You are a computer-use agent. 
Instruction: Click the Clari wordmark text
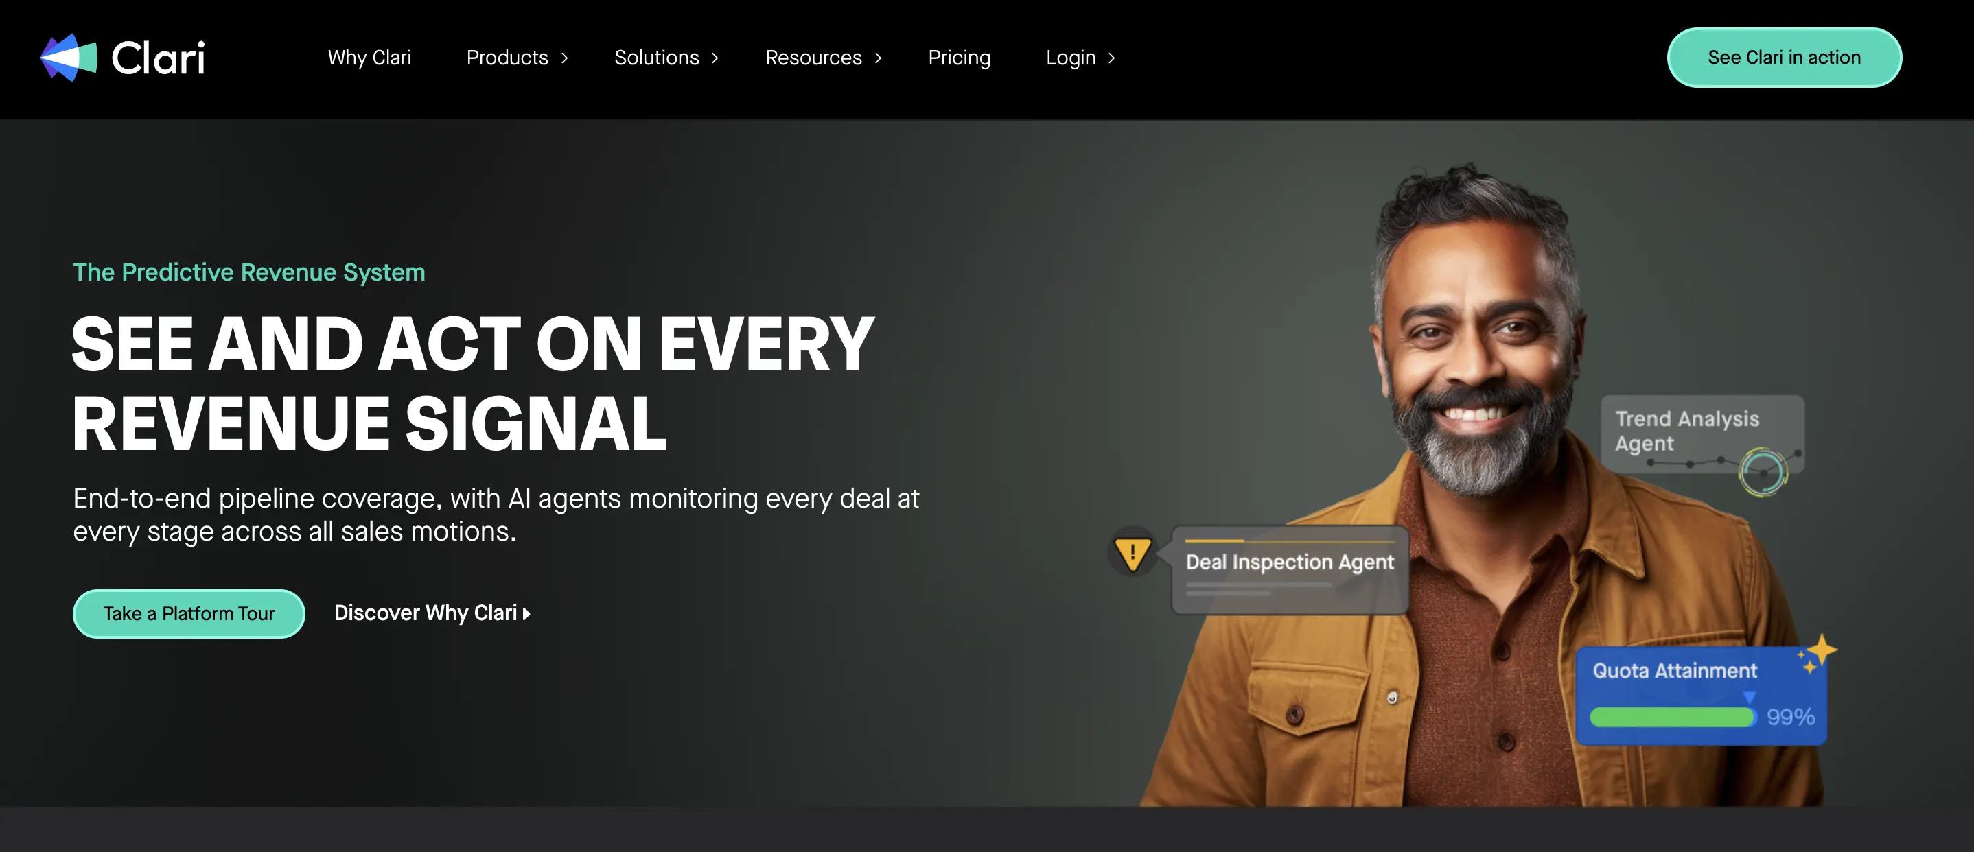159,58
